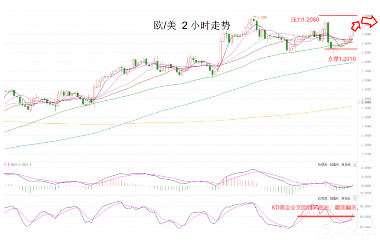Click the MACD:0.0003 value label
This screenshot has width=380, height=243.
coord(19,165)
